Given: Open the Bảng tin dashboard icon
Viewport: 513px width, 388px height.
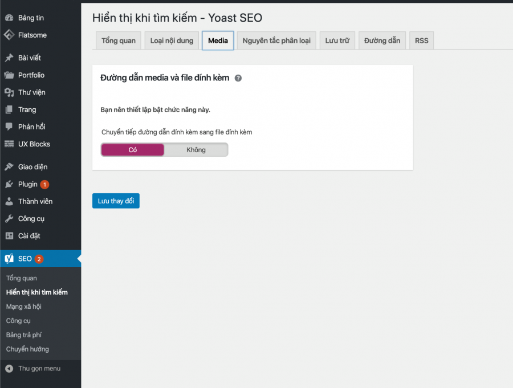Looking at the screenshot, I should (9, 18).
